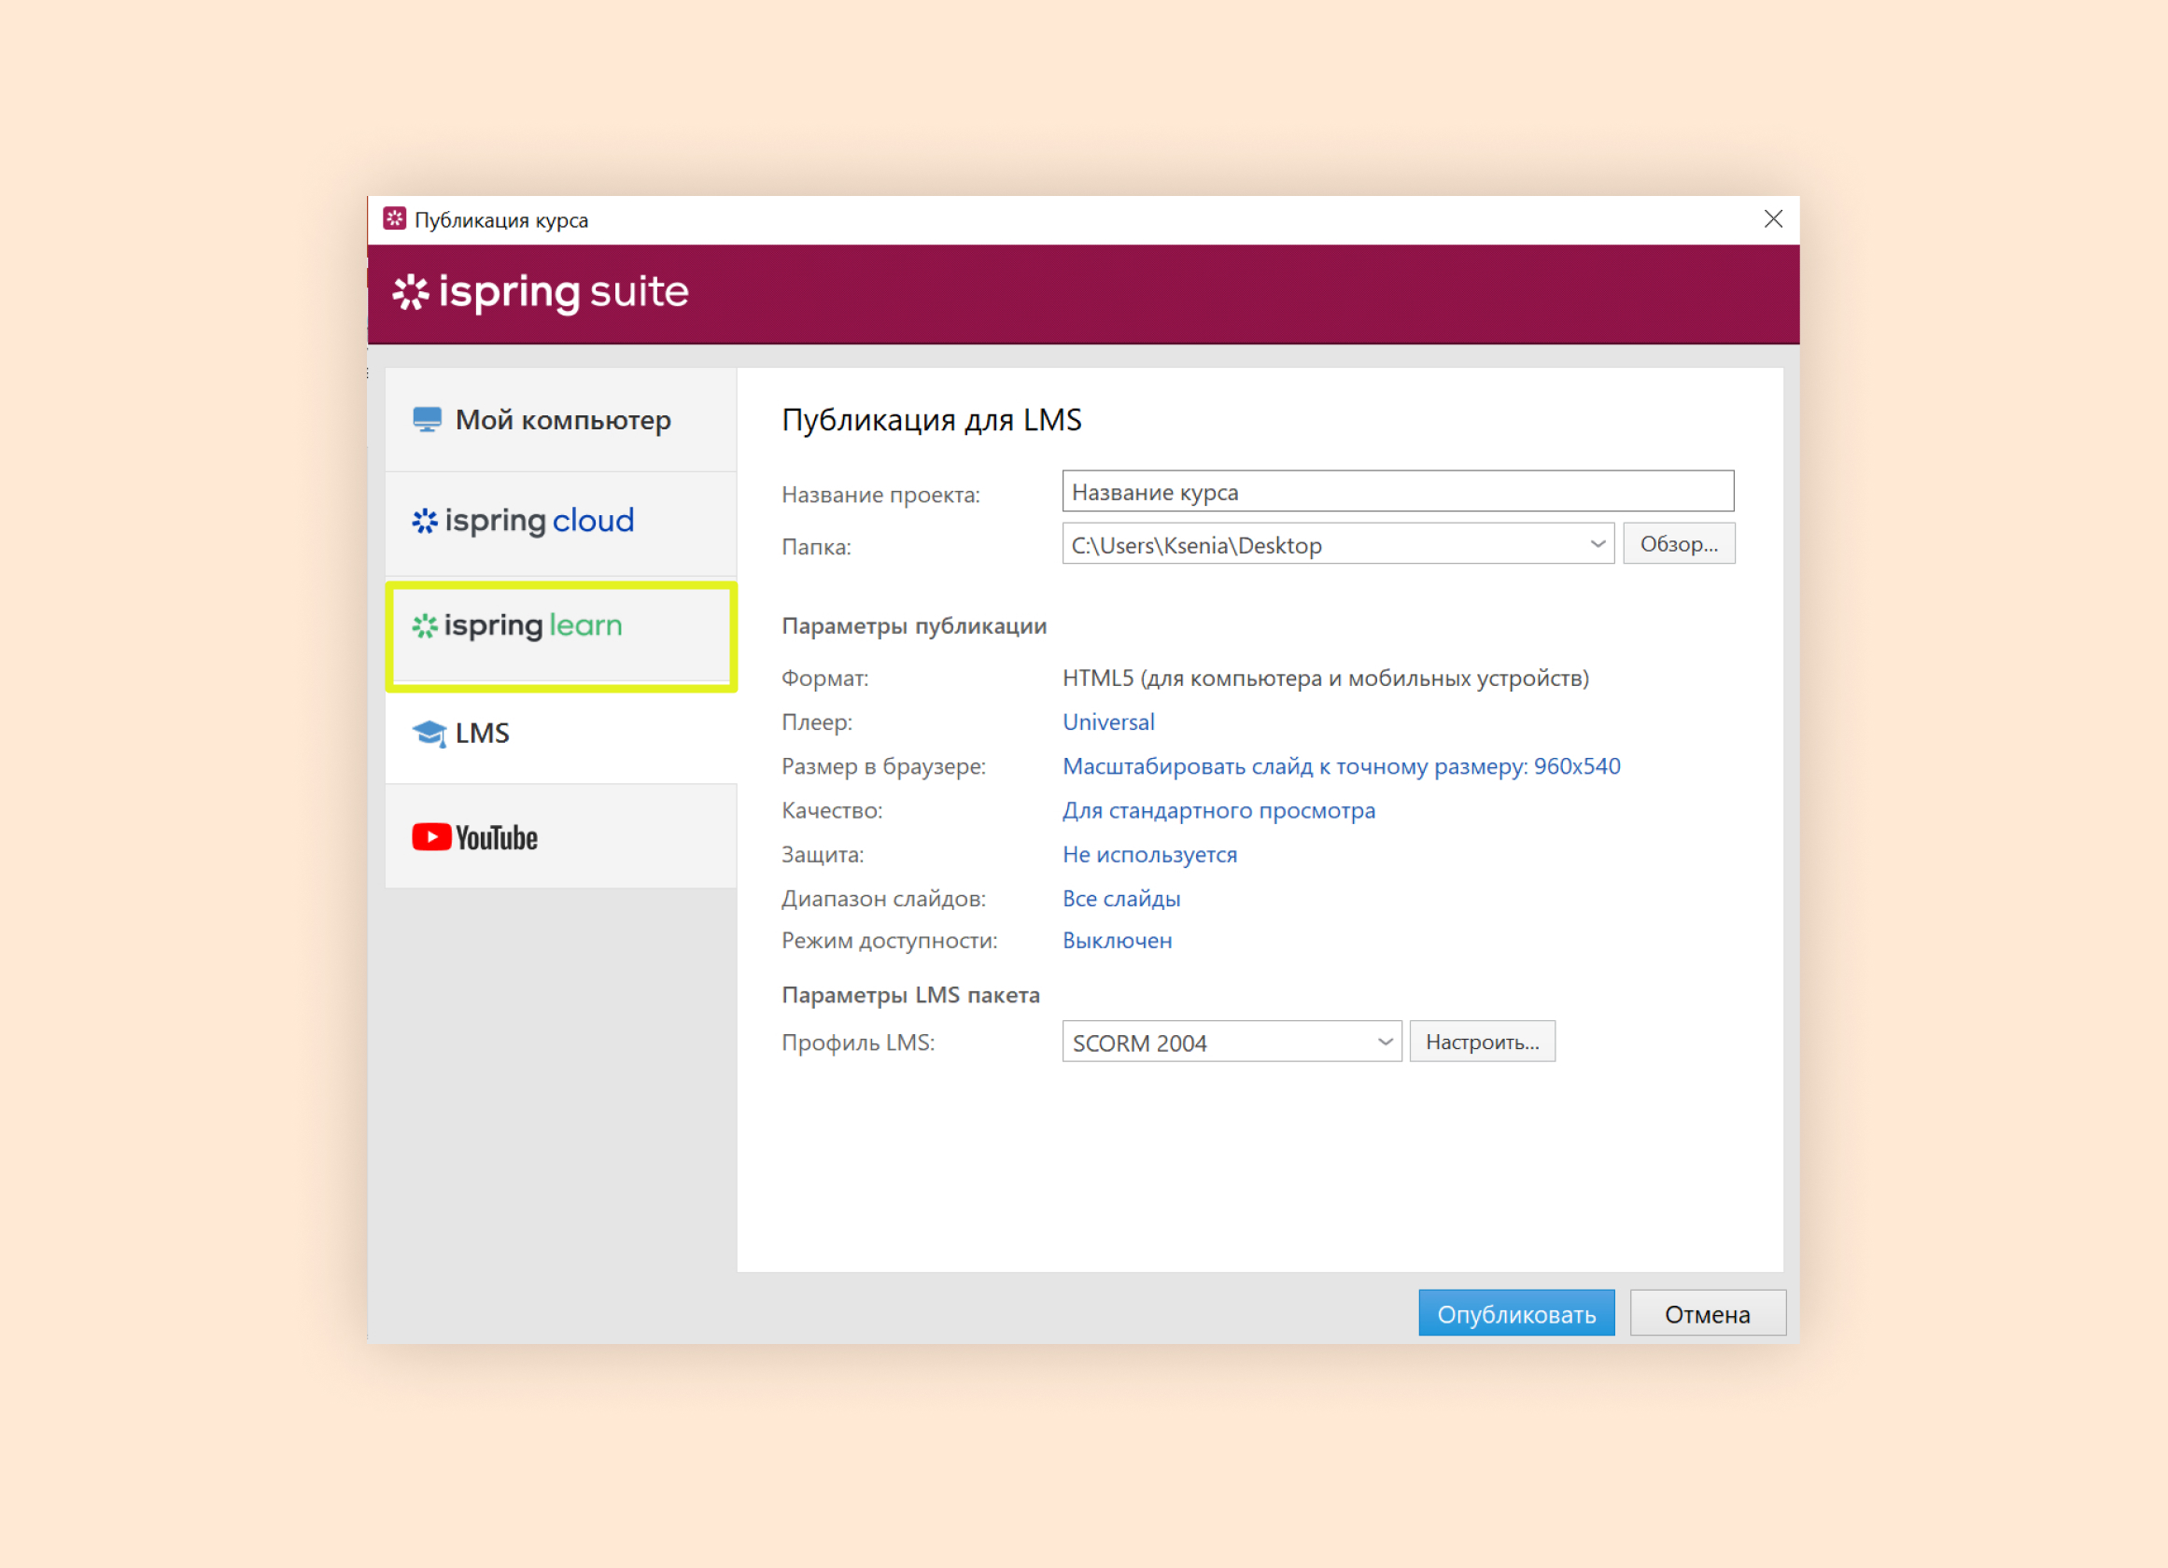The image size is (2168, 1568).
Task: Click the iSpring Suite logo in header
Action: click(541, 292)
